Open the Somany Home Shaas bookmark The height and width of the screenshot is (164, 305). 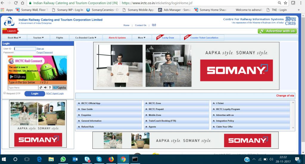click(x=211, y=10)
